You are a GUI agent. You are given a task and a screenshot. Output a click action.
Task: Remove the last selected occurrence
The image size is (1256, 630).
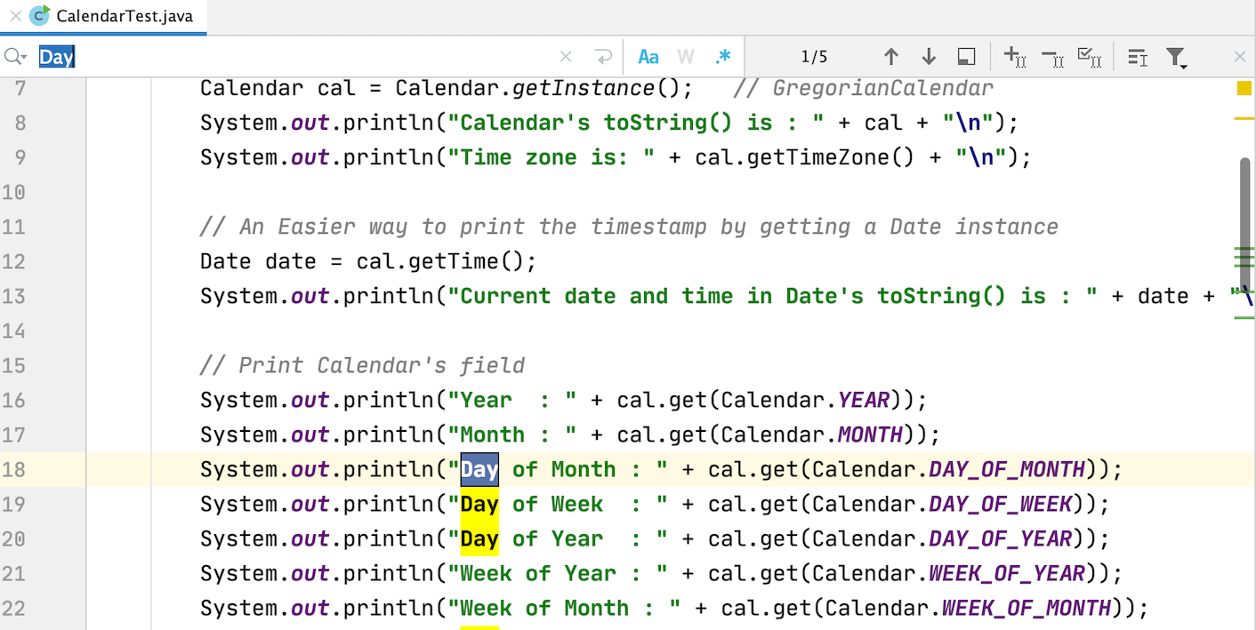click(x=1052, y=56)
